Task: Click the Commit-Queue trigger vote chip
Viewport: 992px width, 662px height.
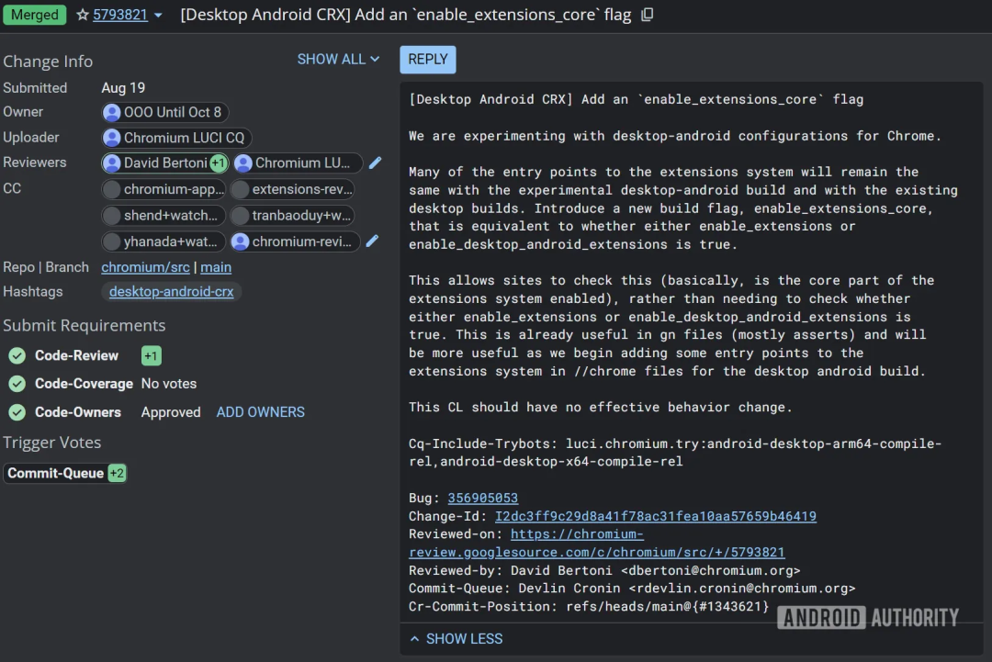Action: point(65,473)
